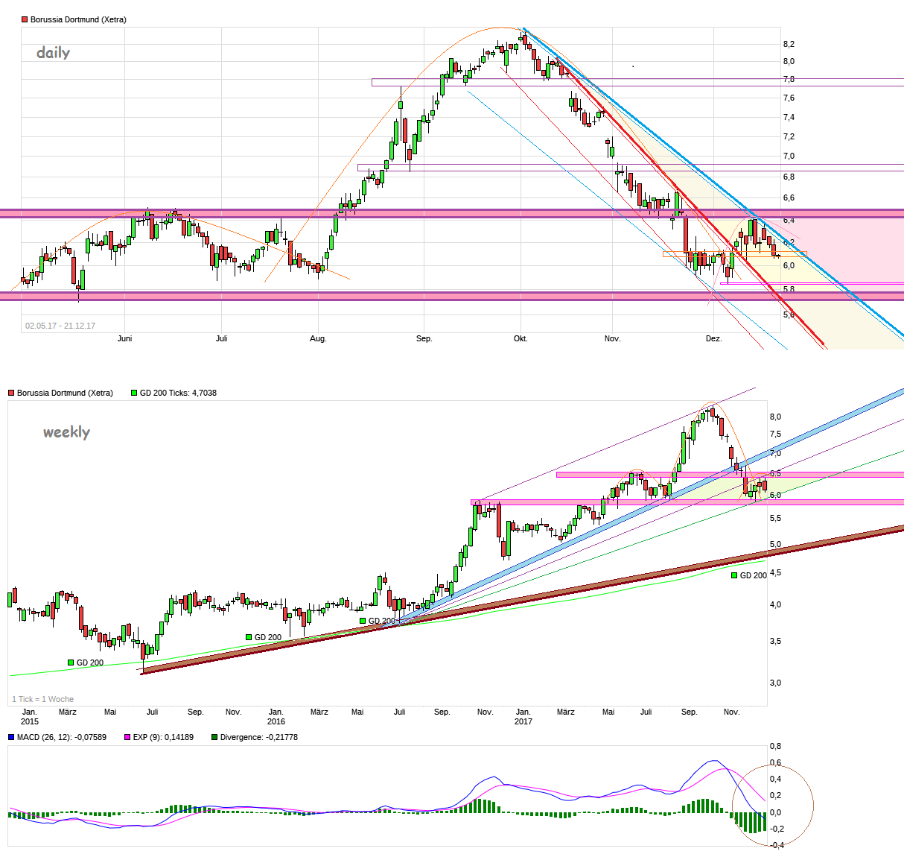Click the 'Aug.' axis label on daily chart
The height and width of the screenshot is (860, 904).
[x=318, y=338]
